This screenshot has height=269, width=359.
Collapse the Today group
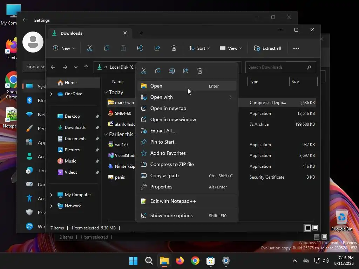coord(106,92)
